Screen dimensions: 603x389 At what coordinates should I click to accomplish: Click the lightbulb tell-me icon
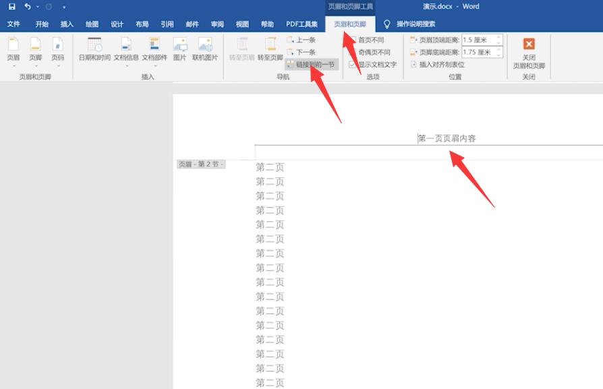pyautogui.click(x=387, y=24)
